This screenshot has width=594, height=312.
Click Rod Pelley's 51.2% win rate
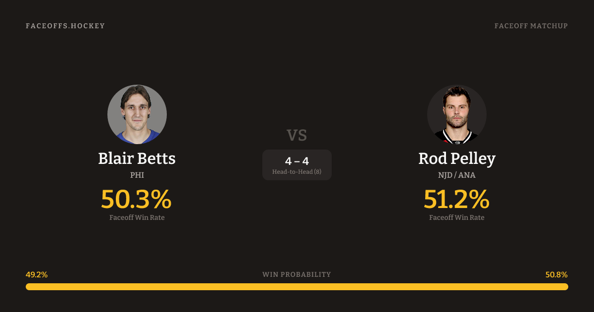point(456,199)
